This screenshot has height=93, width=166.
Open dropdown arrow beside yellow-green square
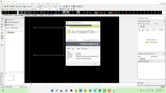pyautogui.click(x=146, y=24)
